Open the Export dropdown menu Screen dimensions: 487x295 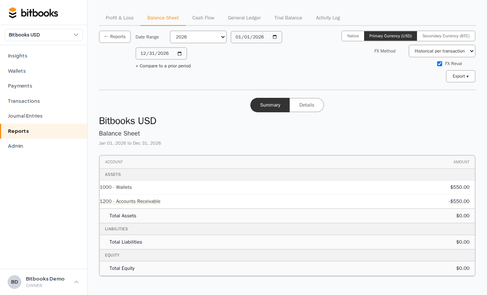pos(461,76)
